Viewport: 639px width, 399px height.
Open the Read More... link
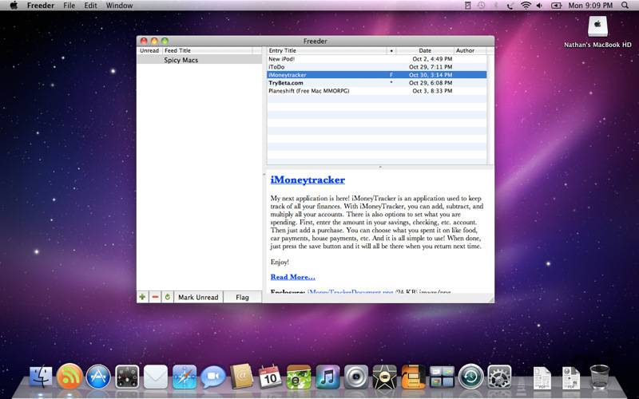(x=292, y=277)
